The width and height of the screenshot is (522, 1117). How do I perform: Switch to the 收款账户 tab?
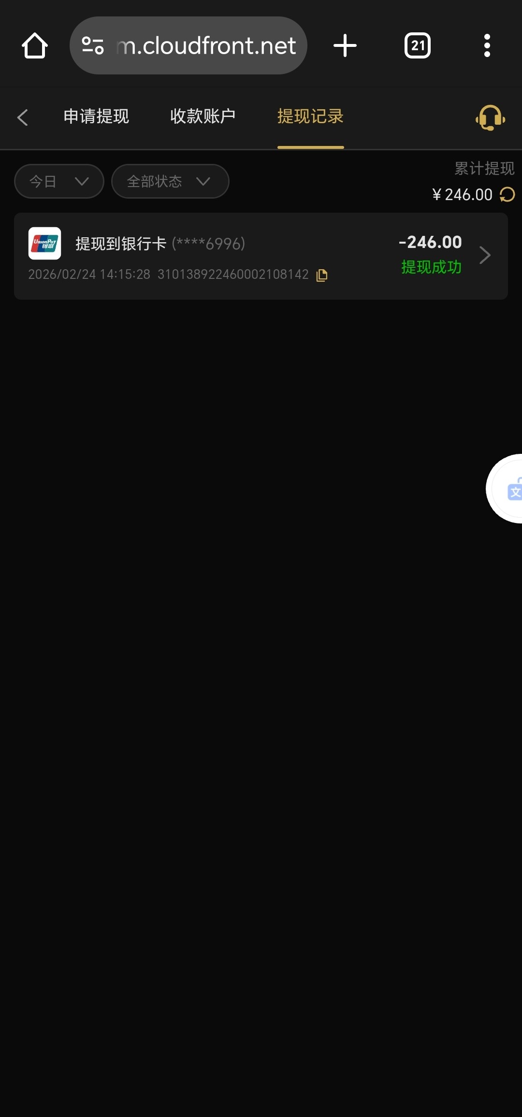203,116
